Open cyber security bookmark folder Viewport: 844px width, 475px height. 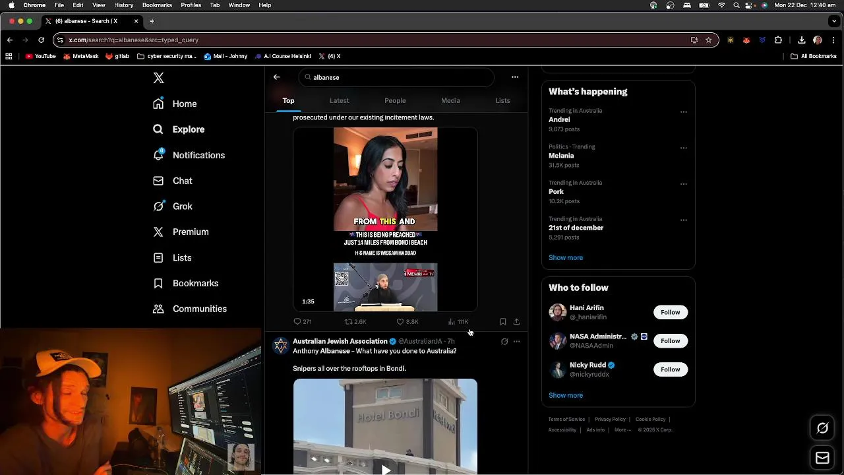tap(167, 56)
